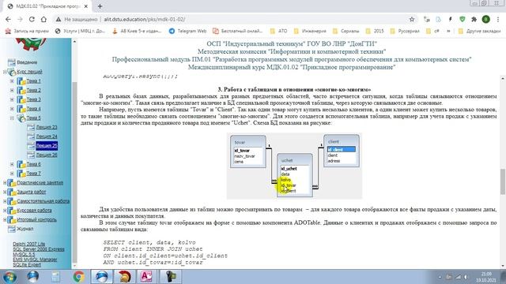Open the Лекция 24 link
The image size is (506, 284).
[x=47, y=136]
